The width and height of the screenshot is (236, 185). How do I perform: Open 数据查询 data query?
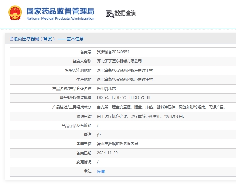tap(125, 13)
